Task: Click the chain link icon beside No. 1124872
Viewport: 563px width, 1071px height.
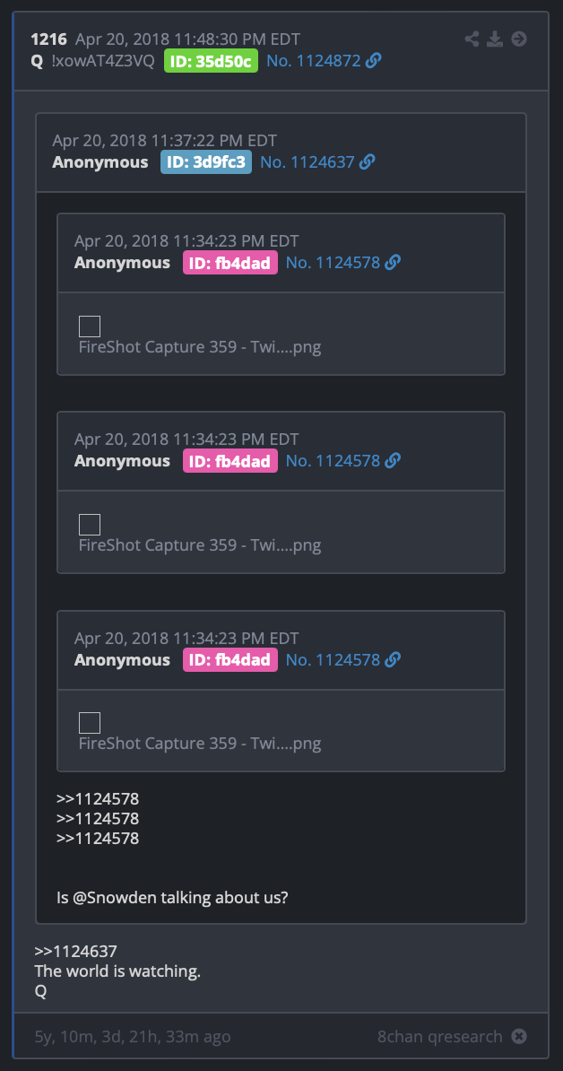Action: pos(373,61)
